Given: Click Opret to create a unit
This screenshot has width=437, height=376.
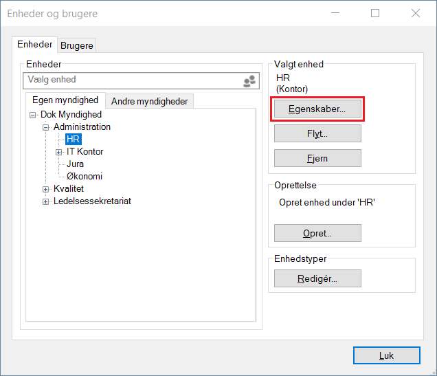Looking at the screenshot, I should pyautogui.click(x=317, y=233).
